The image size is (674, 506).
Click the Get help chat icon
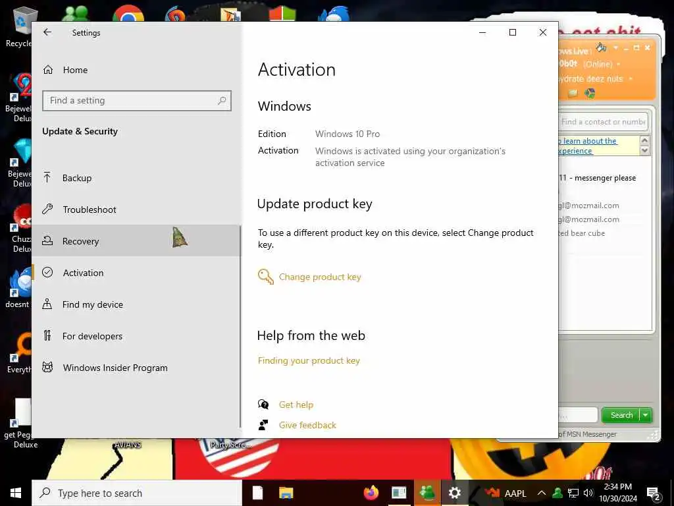263,405
